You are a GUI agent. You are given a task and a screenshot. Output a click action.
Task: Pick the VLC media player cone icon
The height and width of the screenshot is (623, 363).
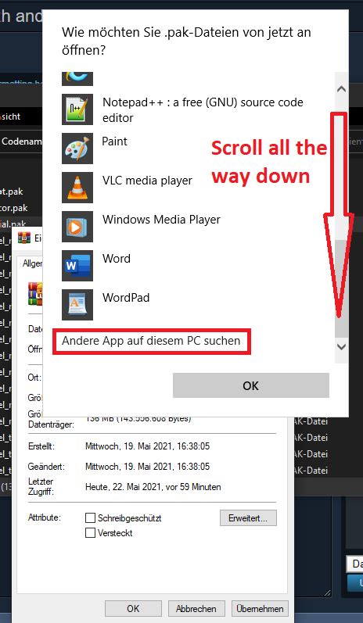[77, 188]
